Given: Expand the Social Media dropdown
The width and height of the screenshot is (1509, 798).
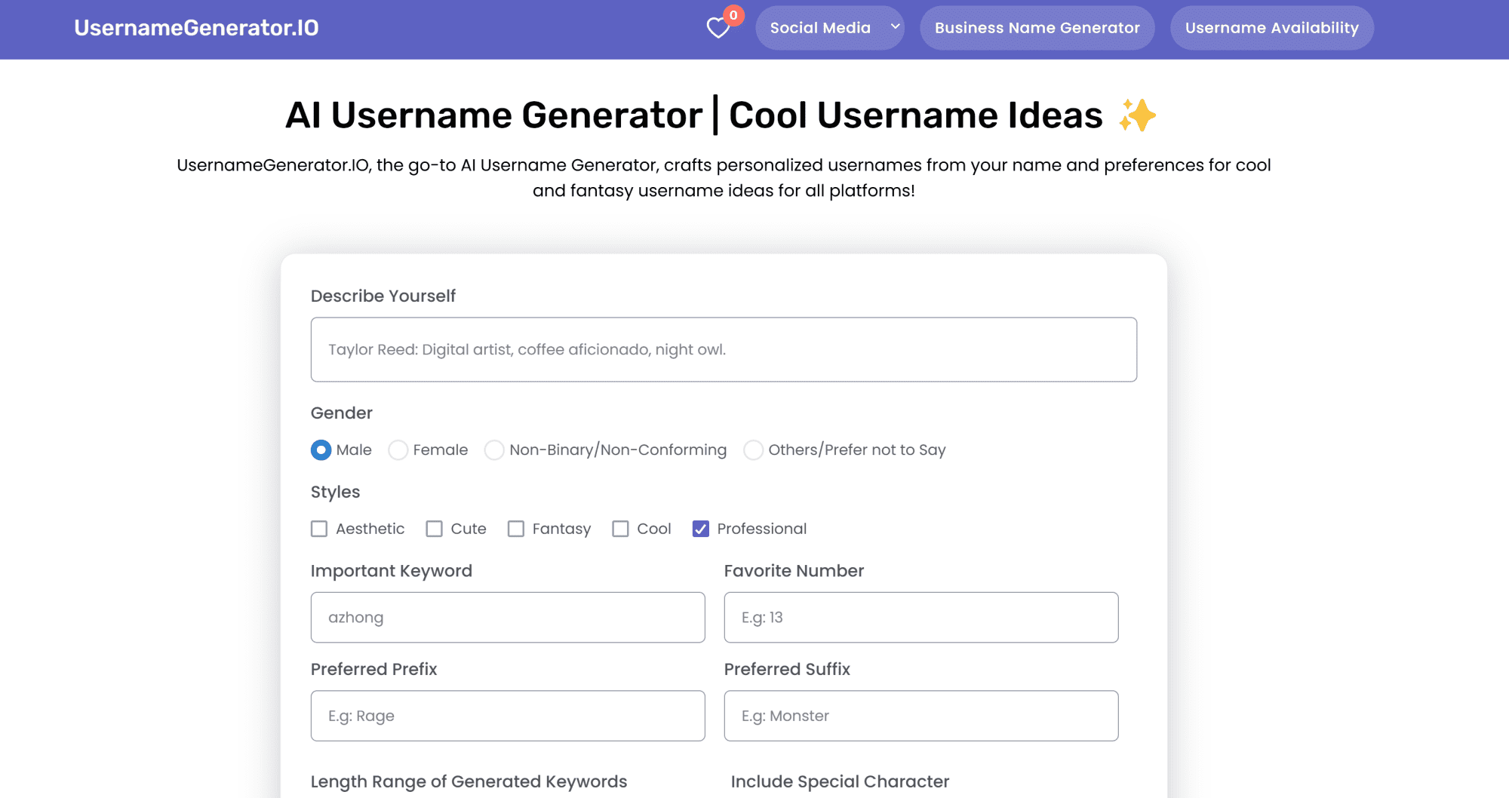Looking at the screenshot, I should [820, 28].
